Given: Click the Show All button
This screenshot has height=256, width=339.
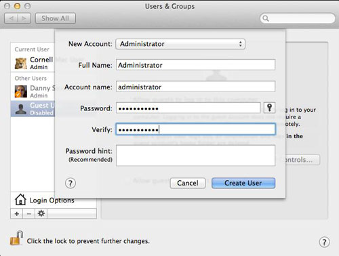Looking at the screenshot, I should coord(56,18).
